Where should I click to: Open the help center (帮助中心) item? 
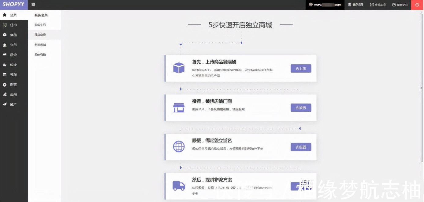[400, 5]
